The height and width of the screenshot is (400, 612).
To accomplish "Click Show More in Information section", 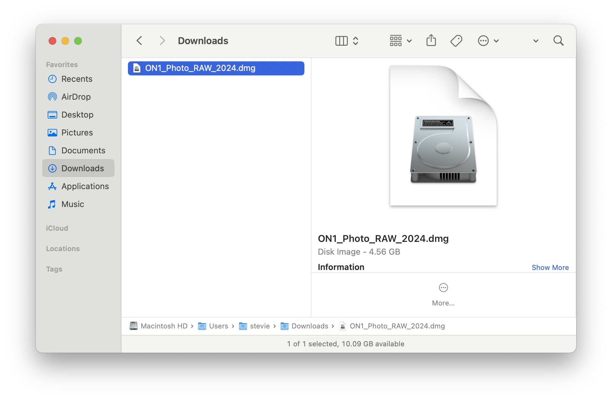I will pos(550,267).
